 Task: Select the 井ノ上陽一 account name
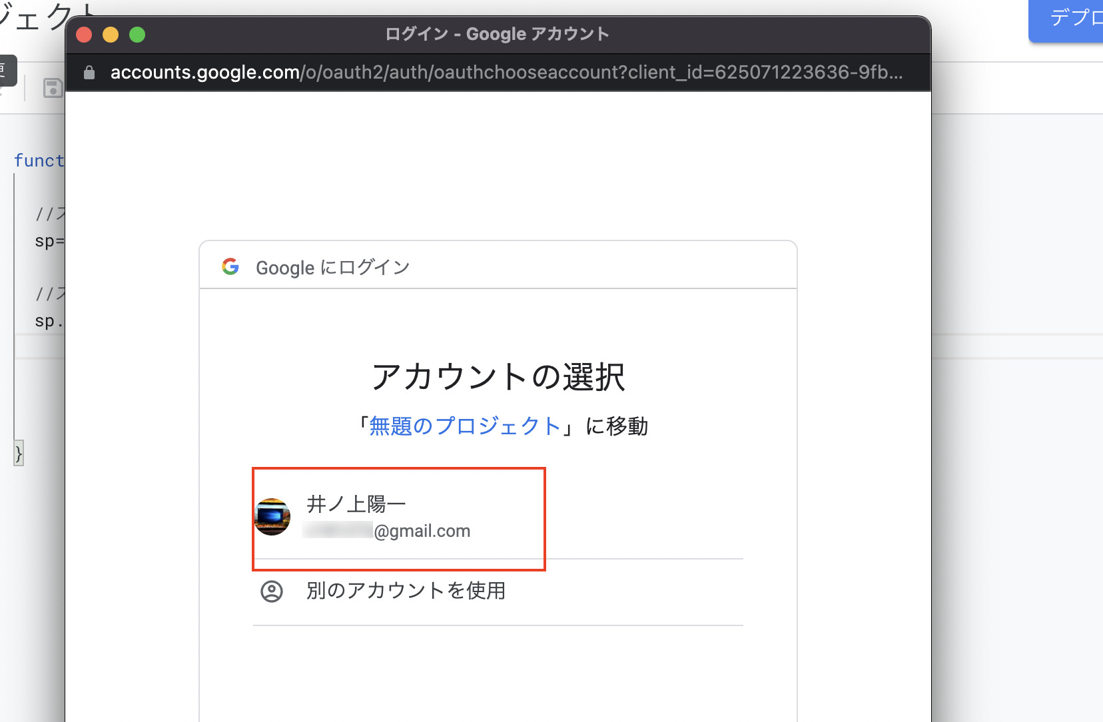pos(356,504)
